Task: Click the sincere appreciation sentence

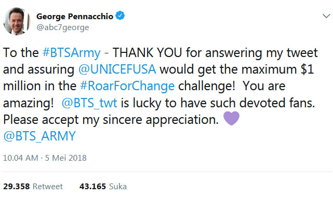Action: (x=111, y=120)
